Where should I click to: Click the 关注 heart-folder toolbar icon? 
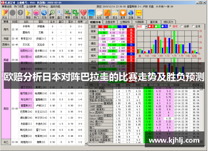[5, 14]
